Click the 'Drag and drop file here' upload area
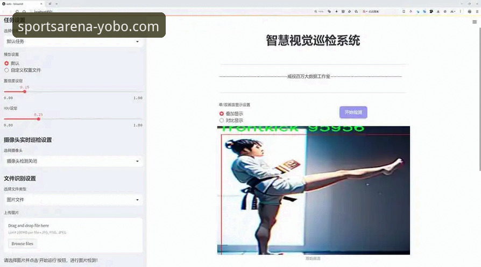This screenshot has width=481, height=267. (73, 235)
